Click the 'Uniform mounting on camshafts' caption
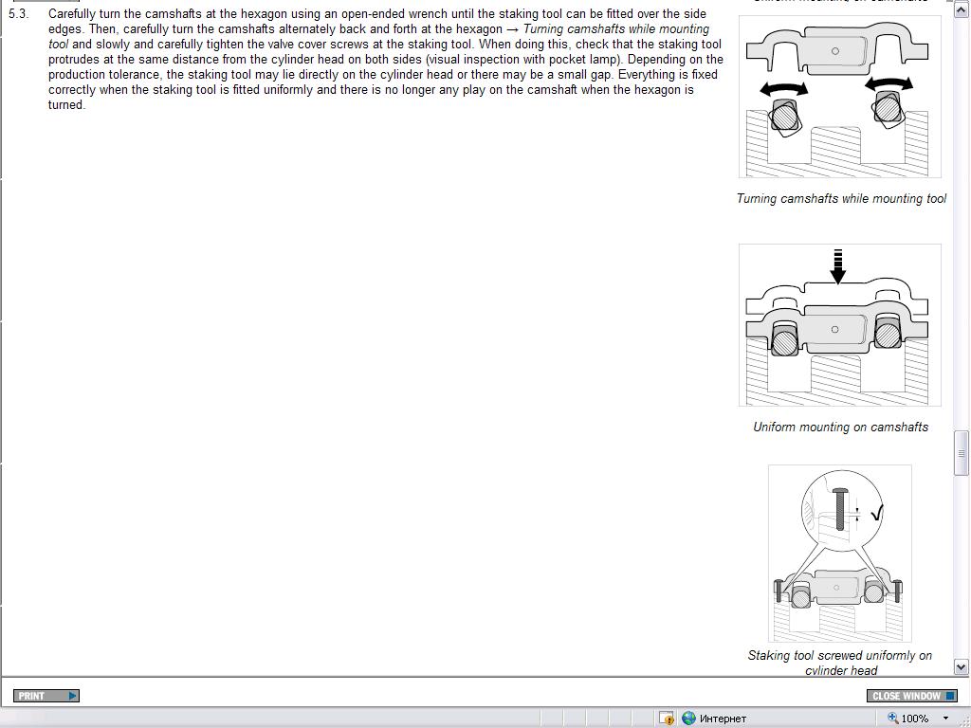Viewport: 971px width, 728px height. click(x=840, y=428)
